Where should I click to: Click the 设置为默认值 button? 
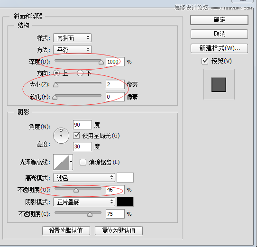pos(66,230)
